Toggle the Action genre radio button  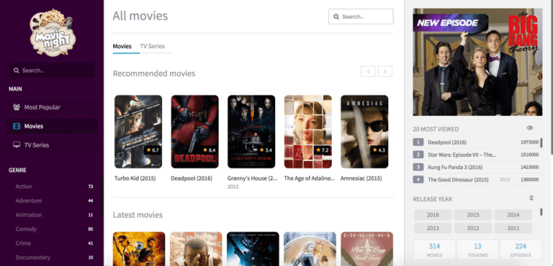[x=10, y=186]
